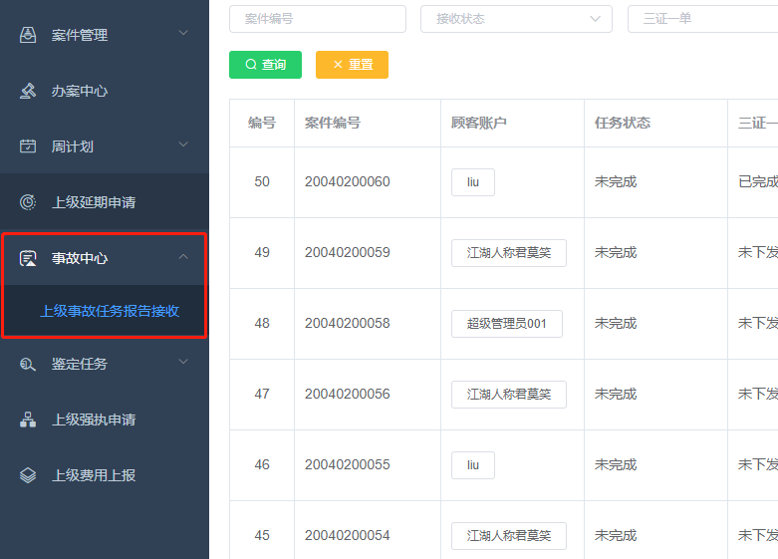
Task: Click the 办案中心 gavel icon
Action: [x=28, y=91]
